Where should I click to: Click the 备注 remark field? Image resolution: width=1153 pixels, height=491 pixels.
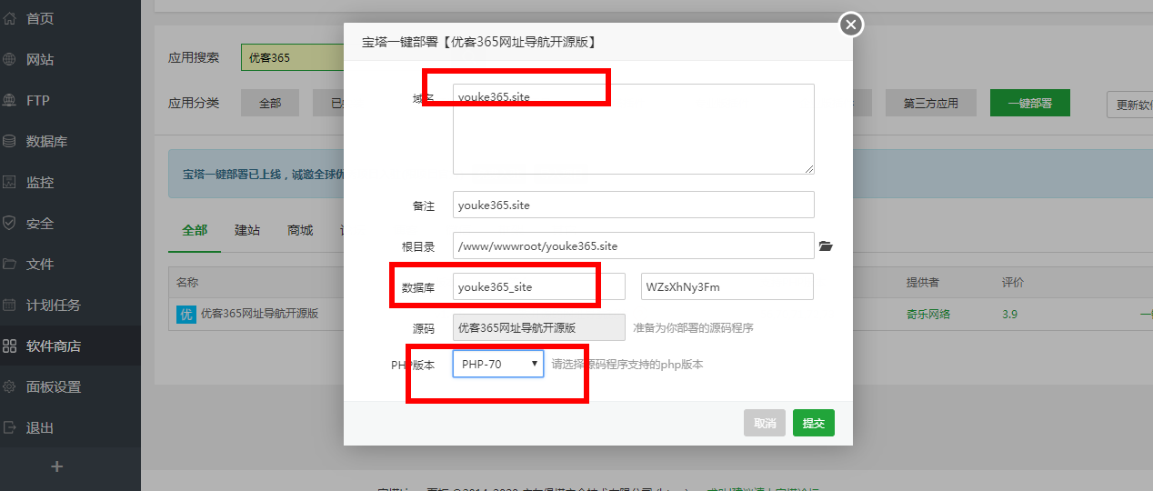coord(634,205)
